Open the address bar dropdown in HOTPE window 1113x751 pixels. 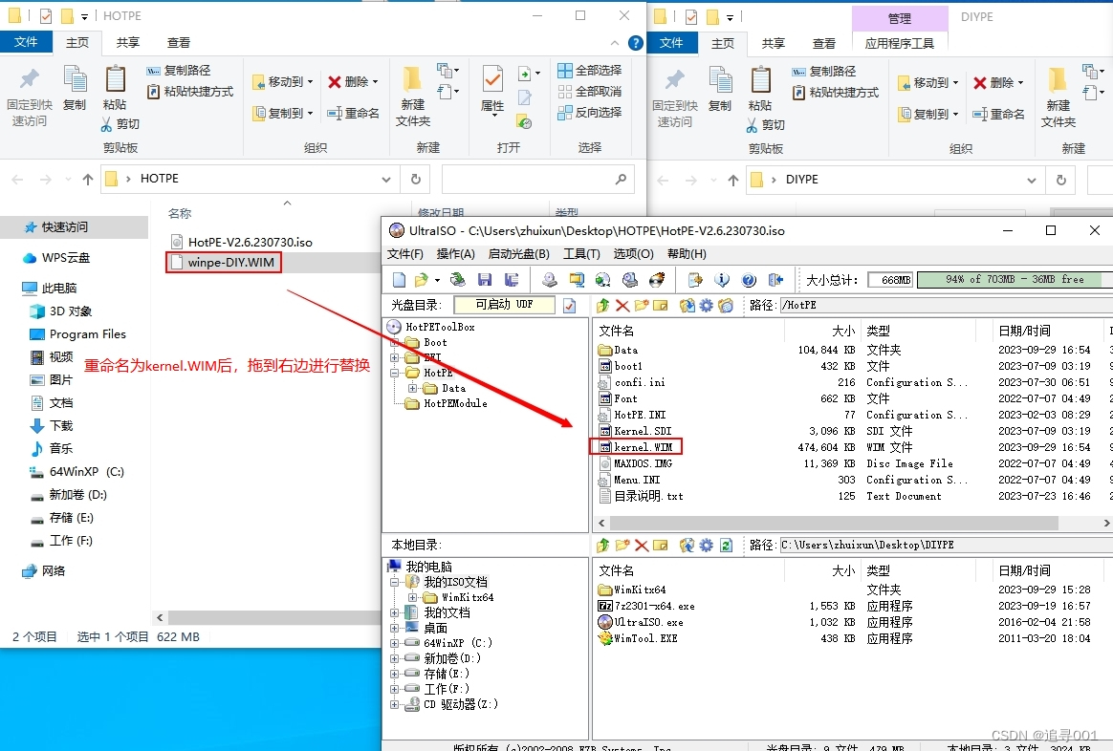[386, 180]
